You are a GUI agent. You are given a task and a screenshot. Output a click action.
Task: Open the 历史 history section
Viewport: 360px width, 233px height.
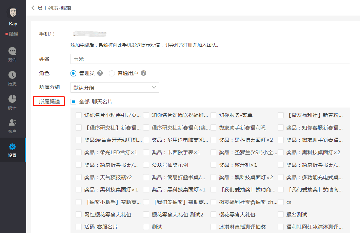point(13,78)
